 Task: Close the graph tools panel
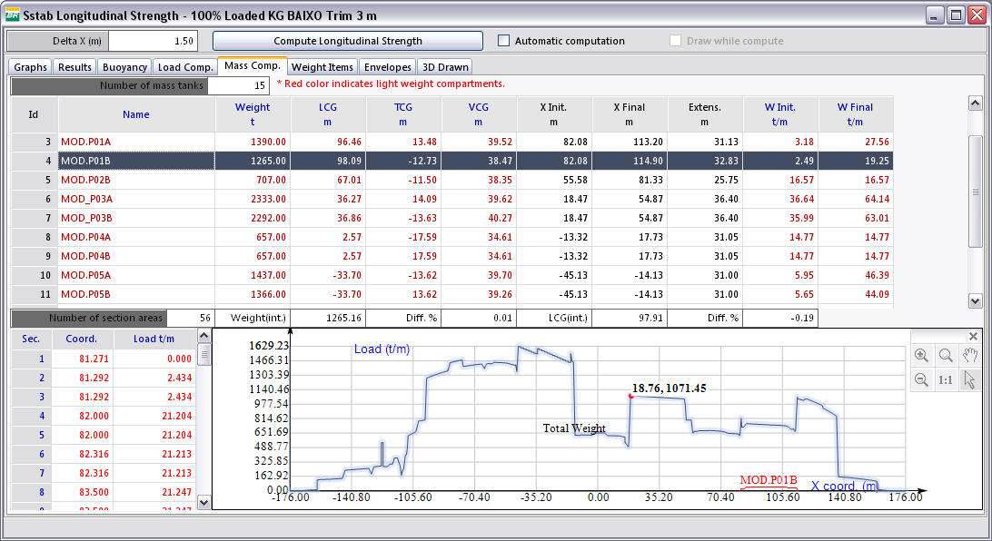pos(973,336)
